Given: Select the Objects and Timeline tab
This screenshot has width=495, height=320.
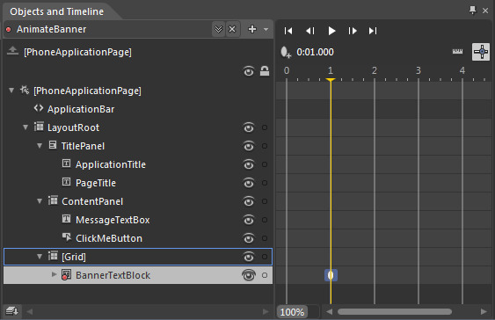Looking at the screenshot, I should pyautogui.click(x=57, y=11).
